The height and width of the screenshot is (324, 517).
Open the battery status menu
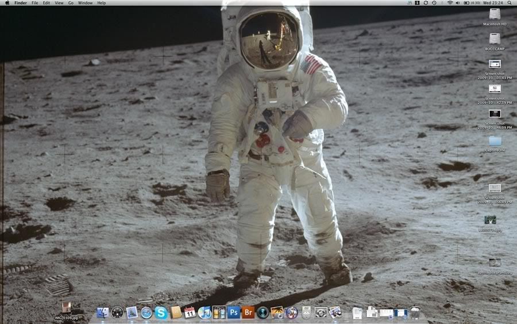(472, 3)
